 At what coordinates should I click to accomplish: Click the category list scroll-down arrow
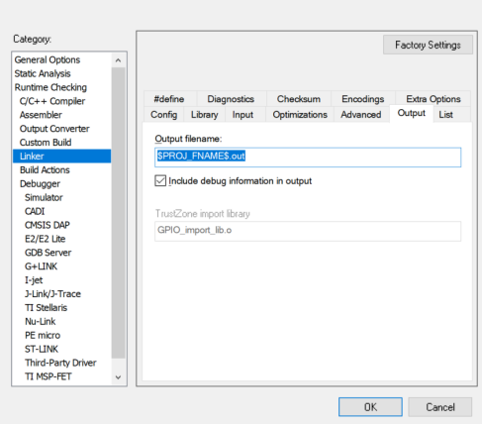coord(118,376)
